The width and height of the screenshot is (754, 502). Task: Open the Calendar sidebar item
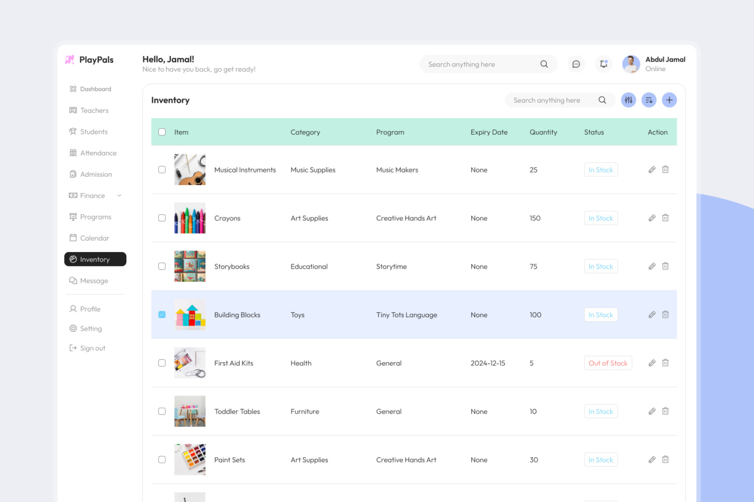[x=94, y=238]
